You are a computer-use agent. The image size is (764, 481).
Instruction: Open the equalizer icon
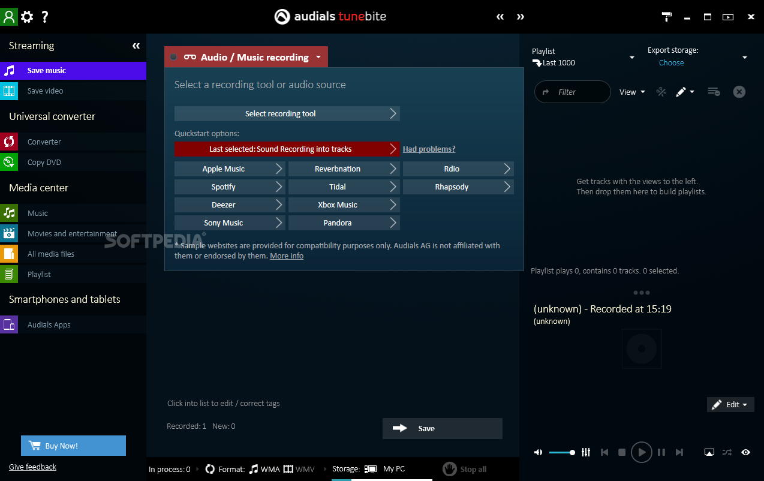pos(586,452)
